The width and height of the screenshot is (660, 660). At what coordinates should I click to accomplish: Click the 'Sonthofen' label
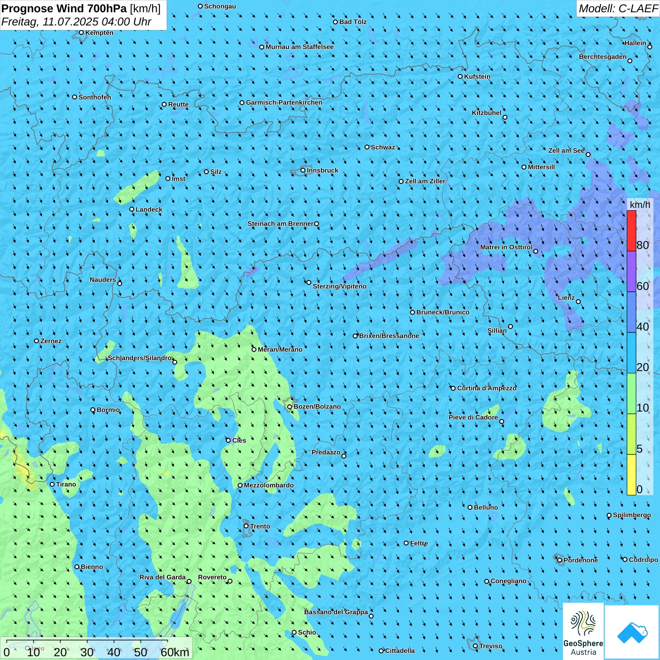pyautogui.click(x=95, y=97)
